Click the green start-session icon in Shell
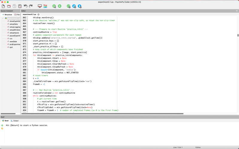239x149 pixels. [x=2, y=125]
